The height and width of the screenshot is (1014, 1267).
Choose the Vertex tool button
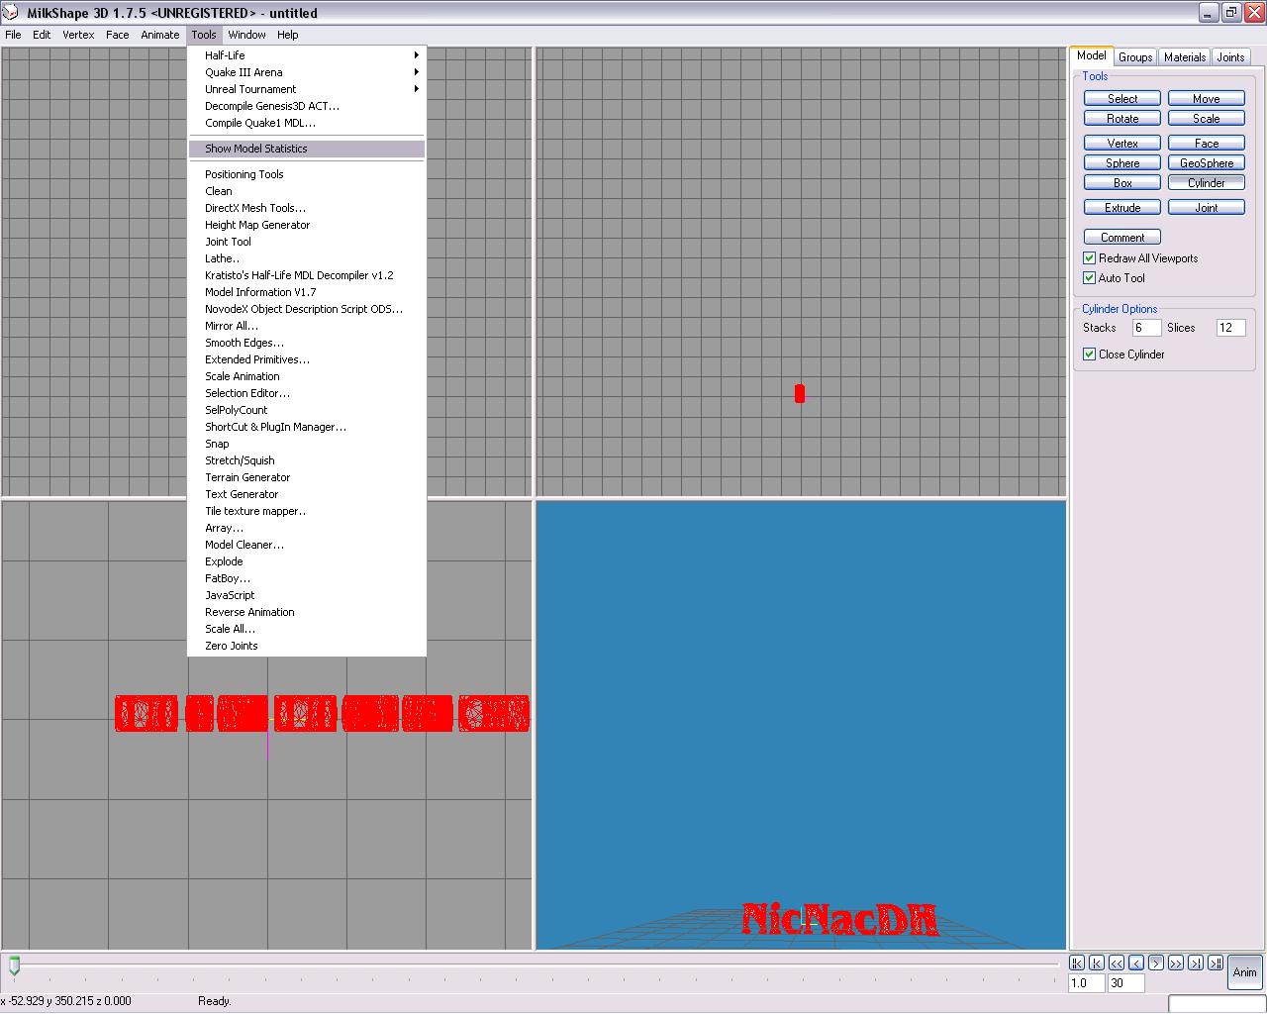point(1122,144)
